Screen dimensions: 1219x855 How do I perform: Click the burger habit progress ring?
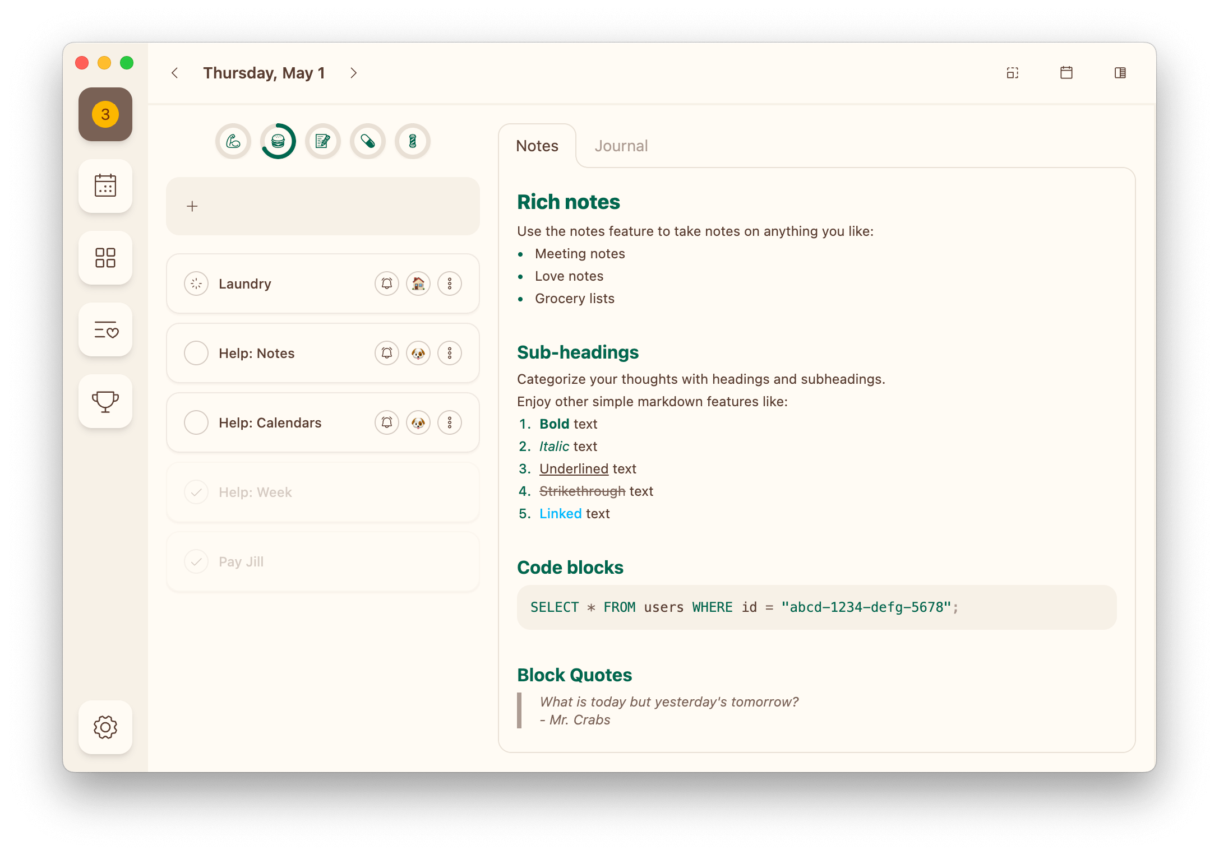tap(278, 141)
